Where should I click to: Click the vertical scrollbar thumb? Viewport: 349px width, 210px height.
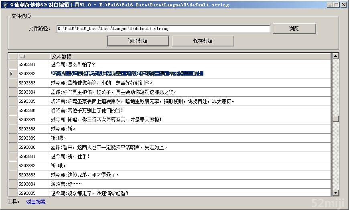[x=336, y=118]
